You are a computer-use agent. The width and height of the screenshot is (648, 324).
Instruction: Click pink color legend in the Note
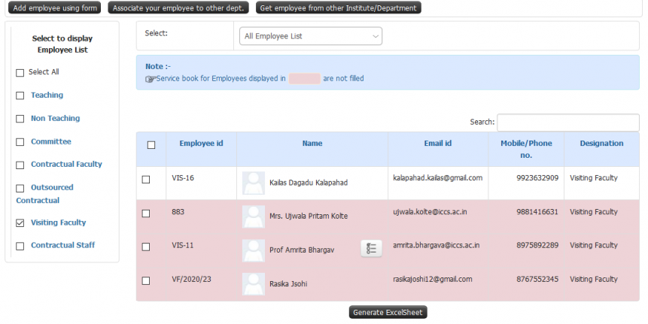coord(304,78)
